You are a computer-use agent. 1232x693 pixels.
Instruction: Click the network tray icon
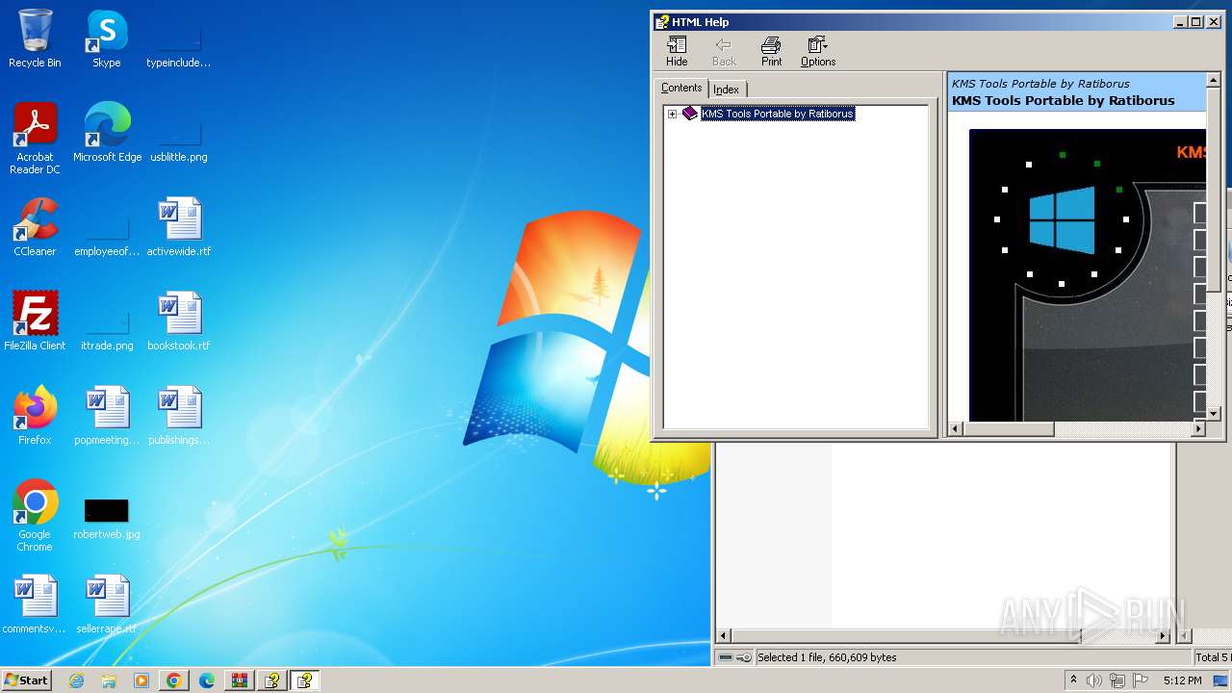(1117, 680)
